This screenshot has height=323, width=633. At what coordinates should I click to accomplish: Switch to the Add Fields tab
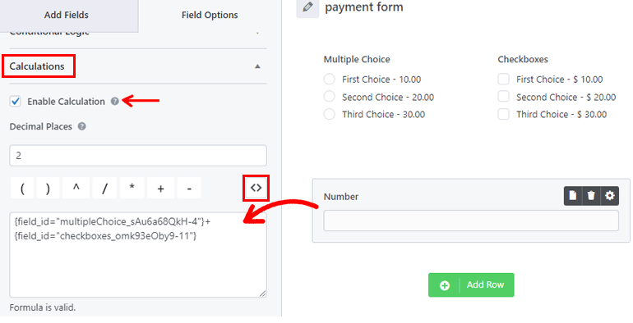pos(67,15)
